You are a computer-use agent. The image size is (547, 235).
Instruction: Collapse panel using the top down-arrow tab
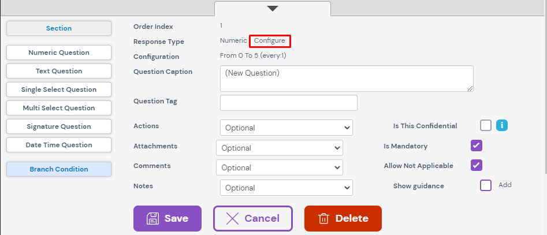click(x=273, y=8)
